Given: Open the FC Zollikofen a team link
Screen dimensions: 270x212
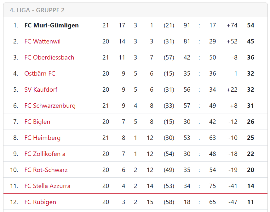Looking at the screenshot, I should 45,154.
